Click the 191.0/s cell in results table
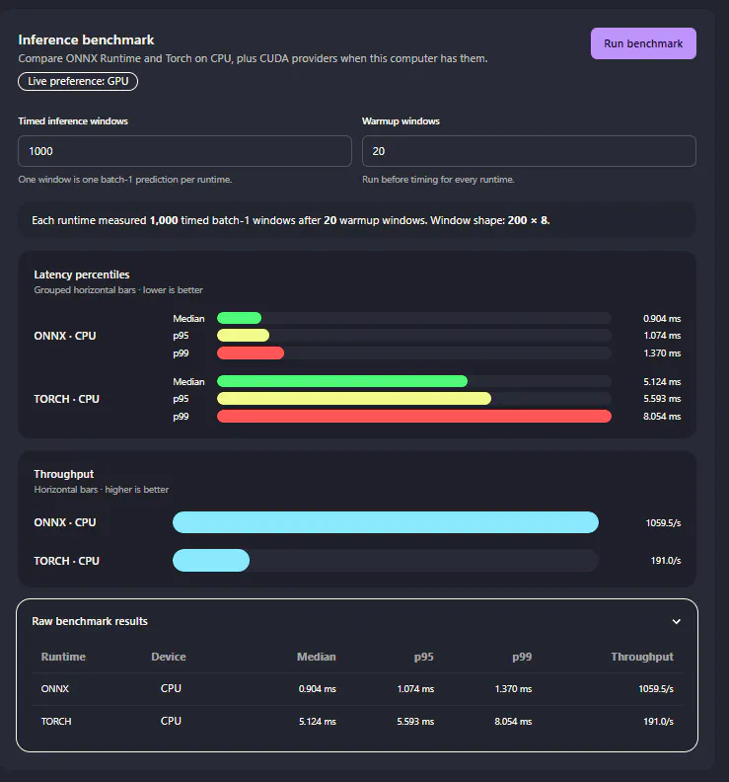Image resolution: width=729 pixels, height=782 pixels. [x=658, y=721]
